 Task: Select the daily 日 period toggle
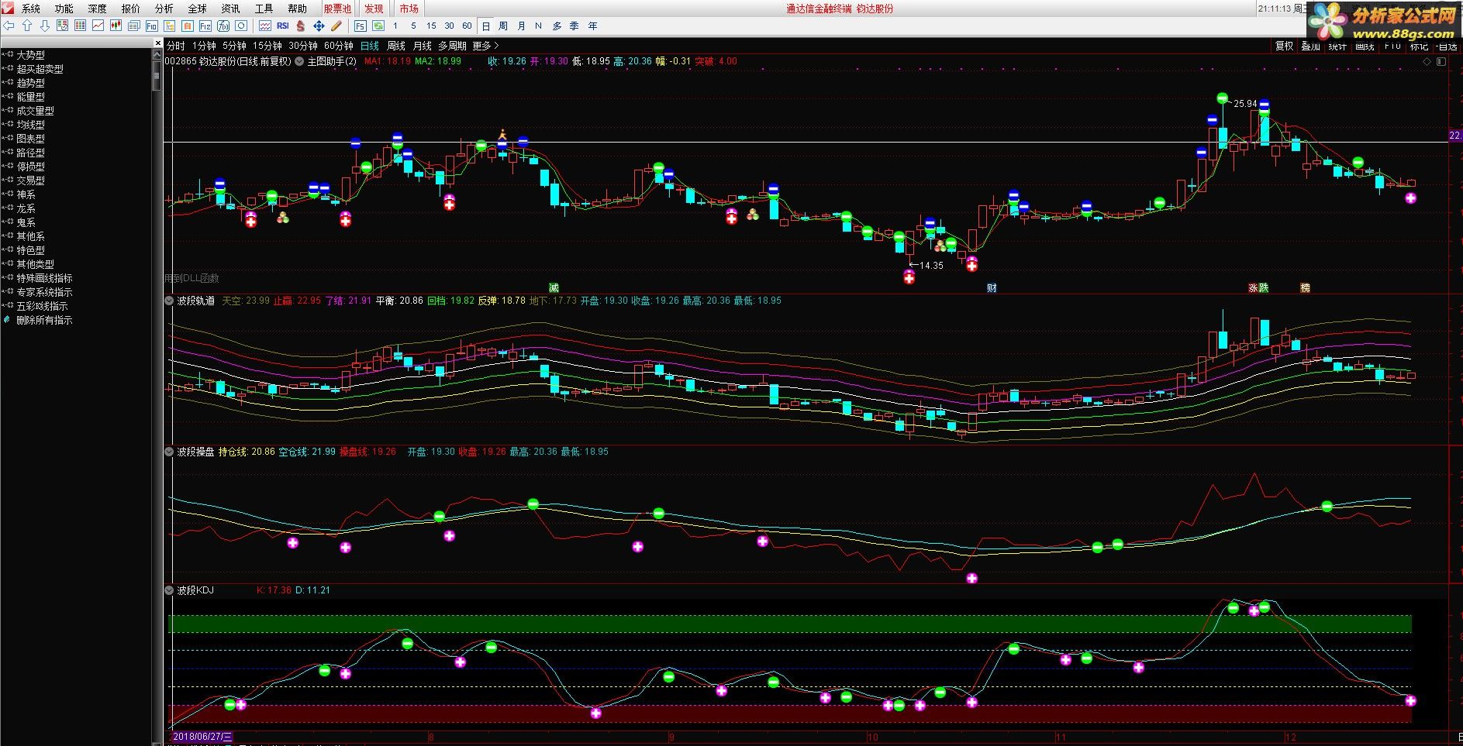486,26
